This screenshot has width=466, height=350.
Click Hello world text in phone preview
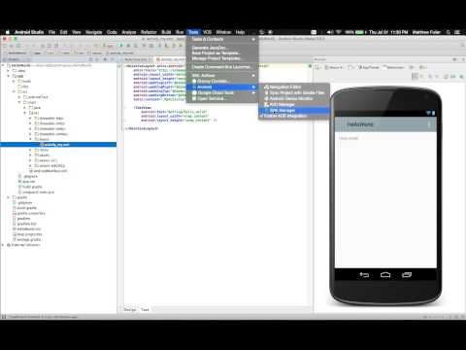(349, 138)
